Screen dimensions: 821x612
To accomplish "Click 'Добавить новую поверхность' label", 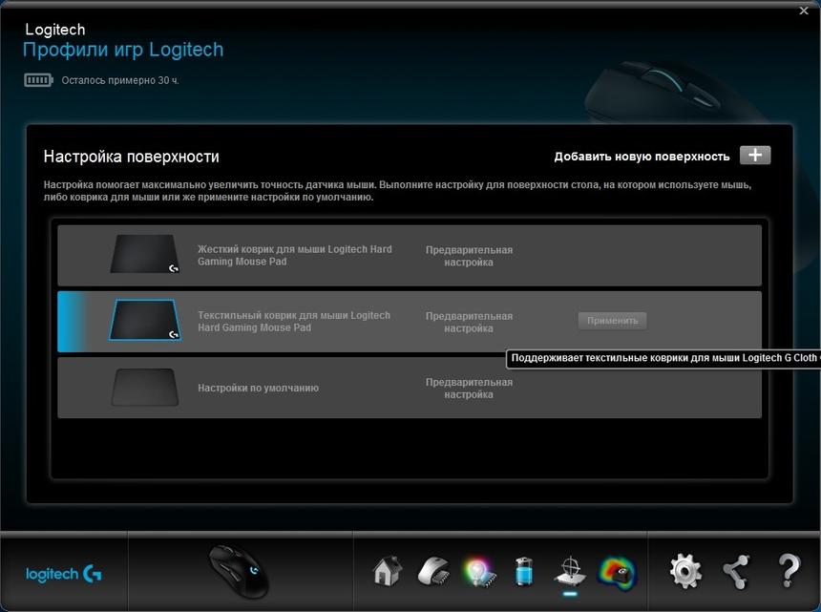I will [x=642, y=157].
